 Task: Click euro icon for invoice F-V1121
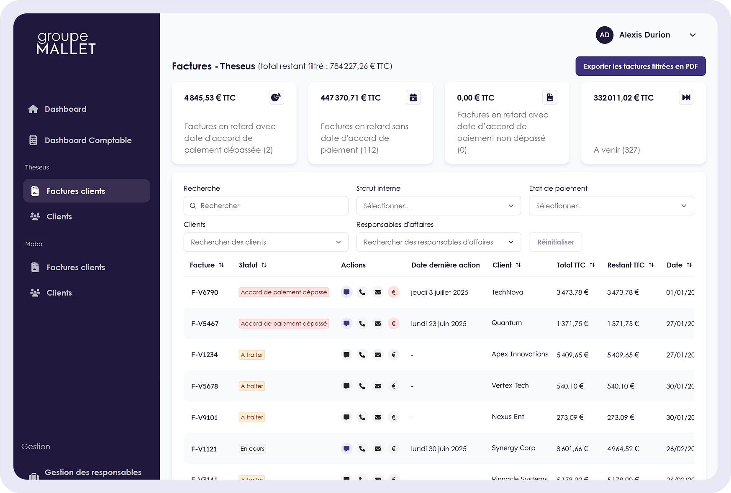[x=393, y=449]
